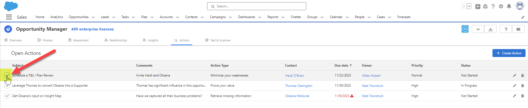Click the global Search field

click(256, 6)
